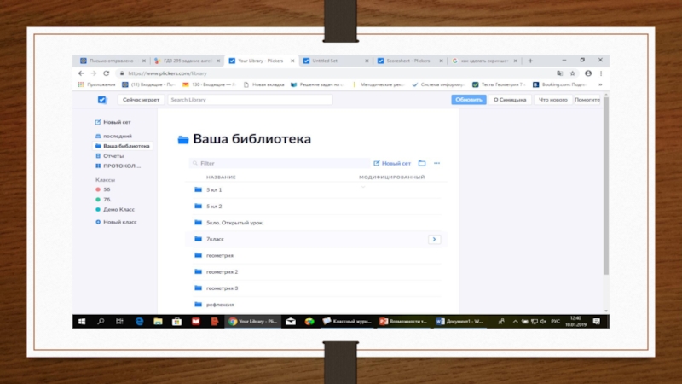
Task: Select 'Демо Класс' in classes list
Action: point(115,209)
